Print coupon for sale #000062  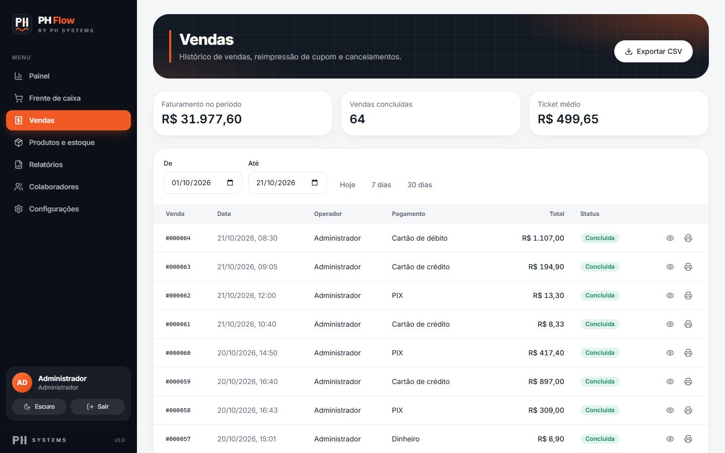[688, 295]
